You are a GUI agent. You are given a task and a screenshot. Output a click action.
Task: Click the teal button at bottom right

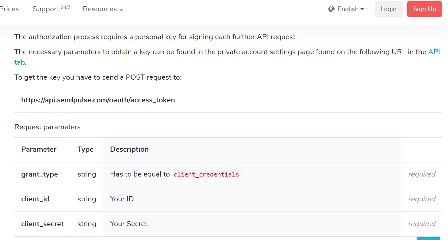[428, 238]
